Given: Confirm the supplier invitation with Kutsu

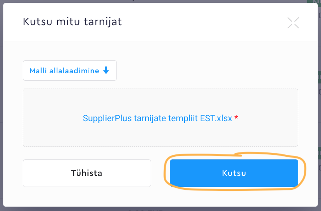Looking at the screenshot, I should point(234,173).
